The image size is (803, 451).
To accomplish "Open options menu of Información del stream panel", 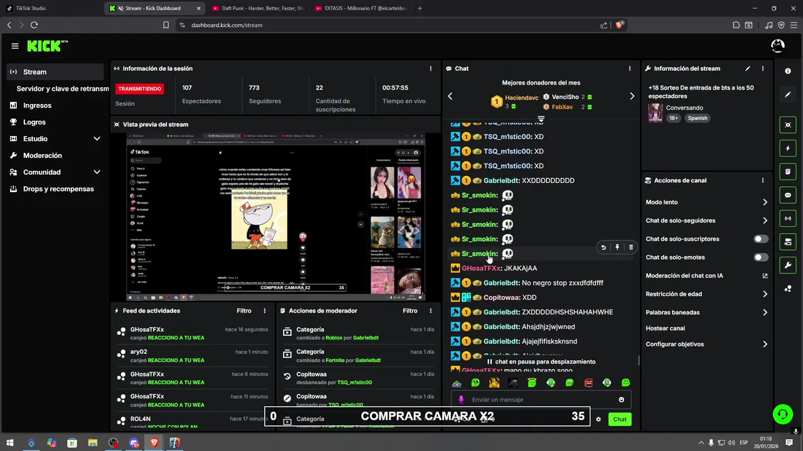I will [x=763, y=68].
